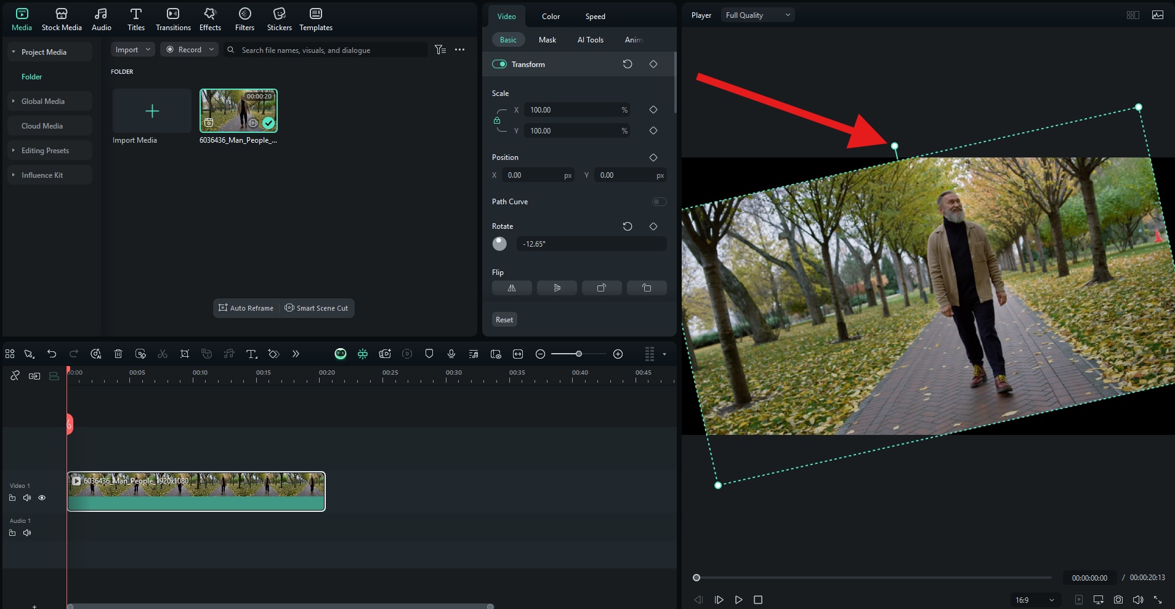Reset the Rotate value icon
The image size is (1175, 609).
[x=628, y=226]
